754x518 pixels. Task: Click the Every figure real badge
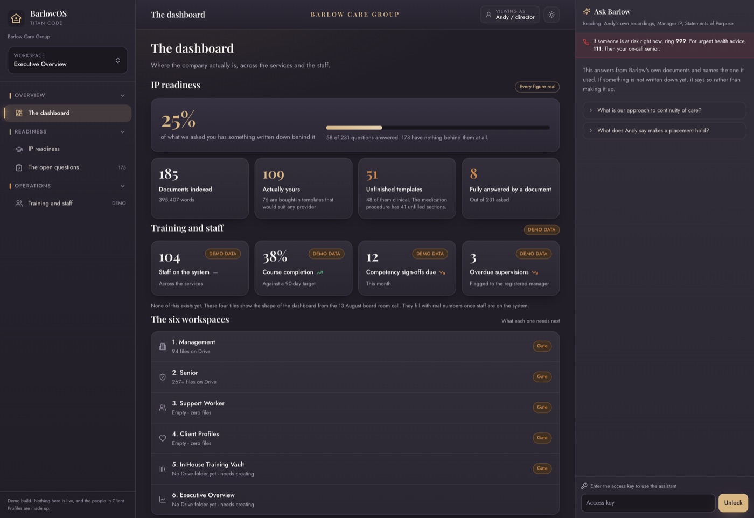tap(537, 87)
